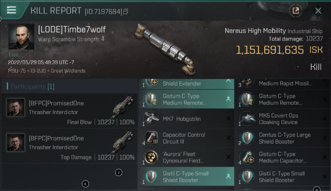The image size is (331, 191).
Task: Click the Centus C-Type Large Shield Booster icon
Action: 247,138
